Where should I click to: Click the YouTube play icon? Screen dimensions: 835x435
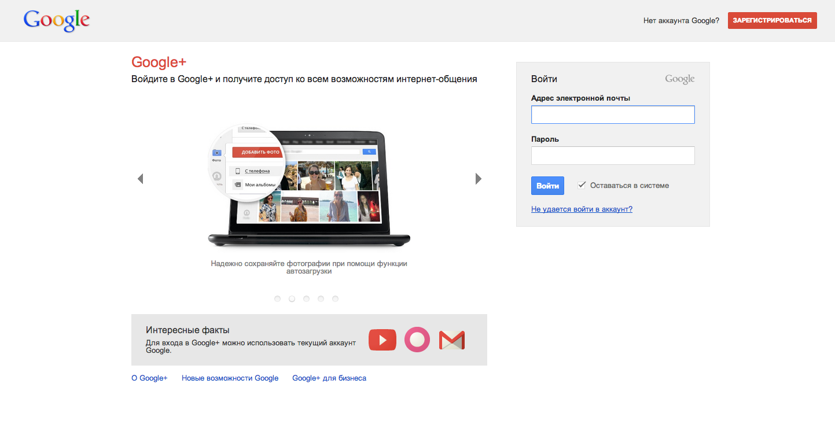(x=382, y=340)
